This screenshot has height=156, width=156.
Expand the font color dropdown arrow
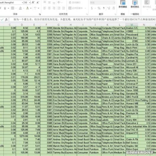coord(31,8)
